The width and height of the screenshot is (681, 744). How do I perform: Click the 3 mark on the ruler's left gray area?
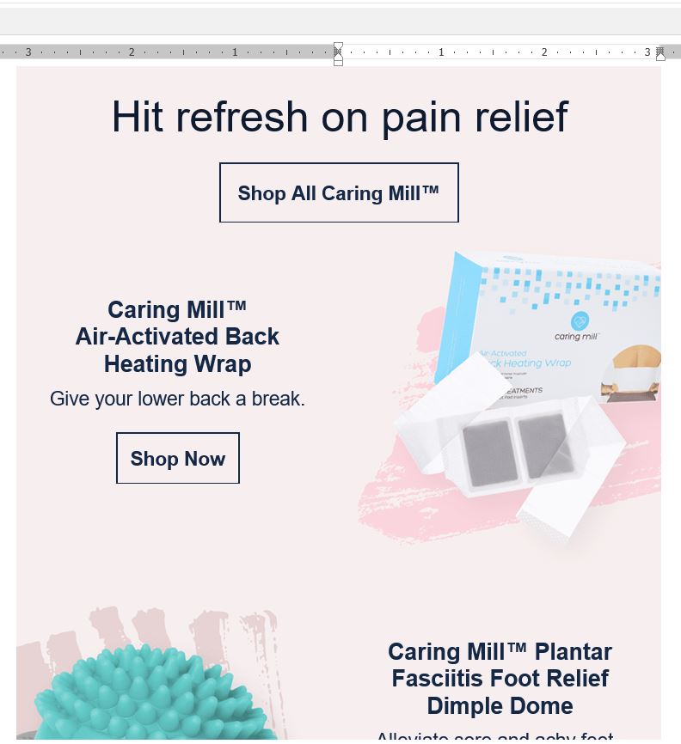point(28,52)
